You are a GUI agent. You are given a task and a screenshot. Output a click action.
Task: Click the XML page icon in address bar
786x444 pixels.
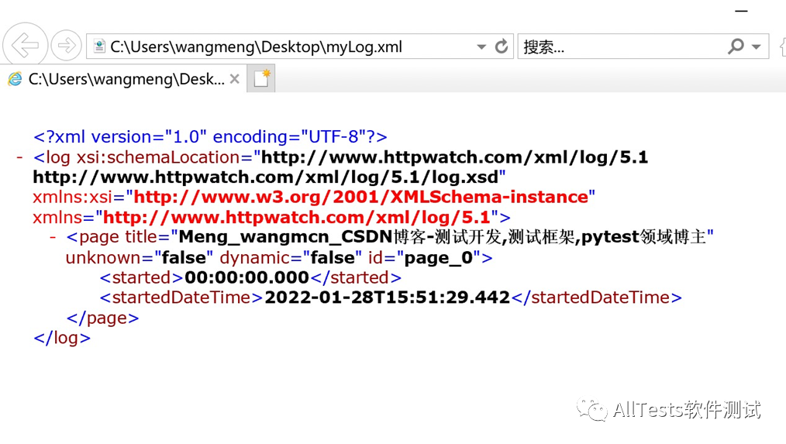99,46
